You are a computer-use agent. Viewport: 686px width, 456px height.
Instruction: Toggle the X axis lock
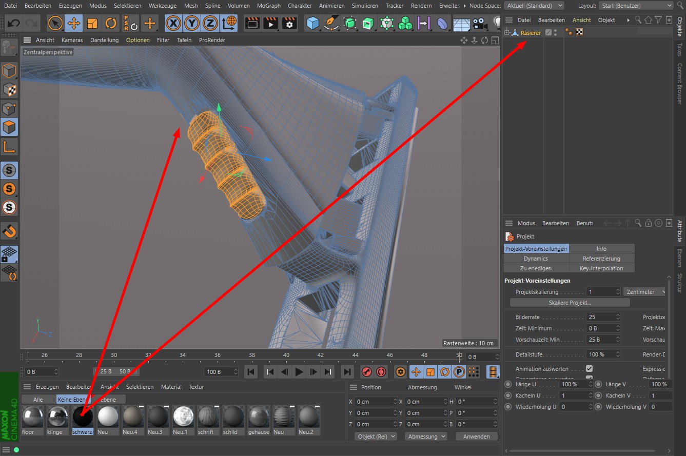pos(174,23)
